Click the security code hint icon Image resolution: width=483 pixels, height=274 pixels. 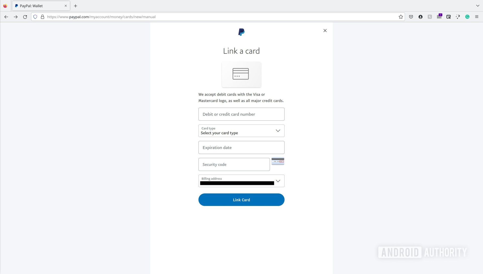(278, 161)
